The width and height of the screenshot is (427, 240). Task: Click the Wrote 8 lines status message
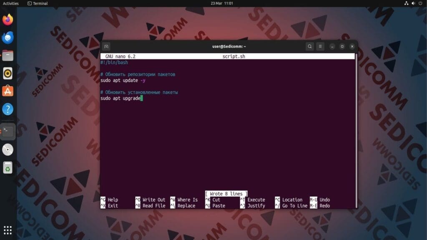pyautogui.click(x=225, y=193)
